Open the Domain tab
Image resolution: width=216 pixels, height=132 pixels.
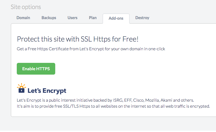(x=23, y=18)
